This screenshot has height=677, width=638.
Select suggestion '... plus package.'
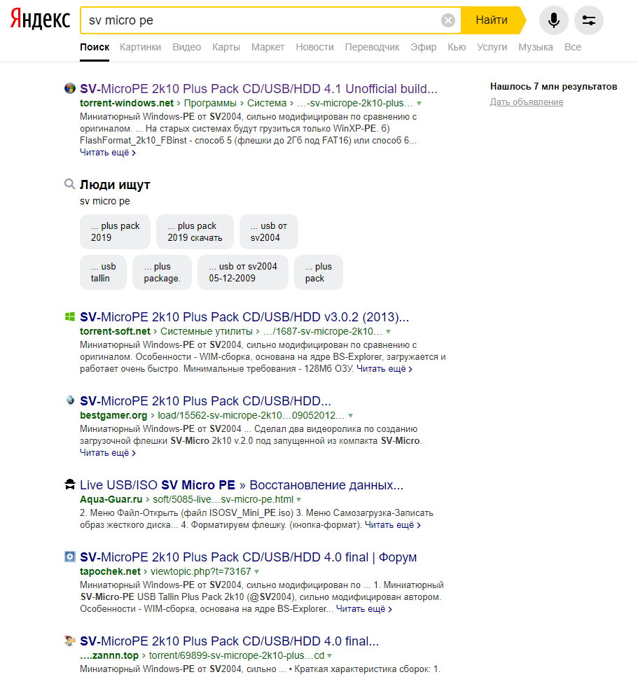162,272
